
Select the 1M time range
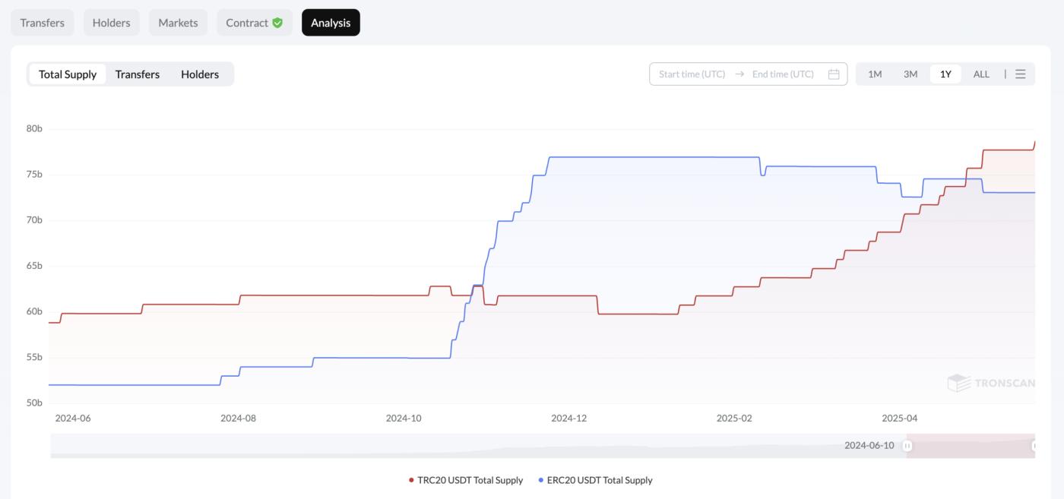tap(875, 74)
